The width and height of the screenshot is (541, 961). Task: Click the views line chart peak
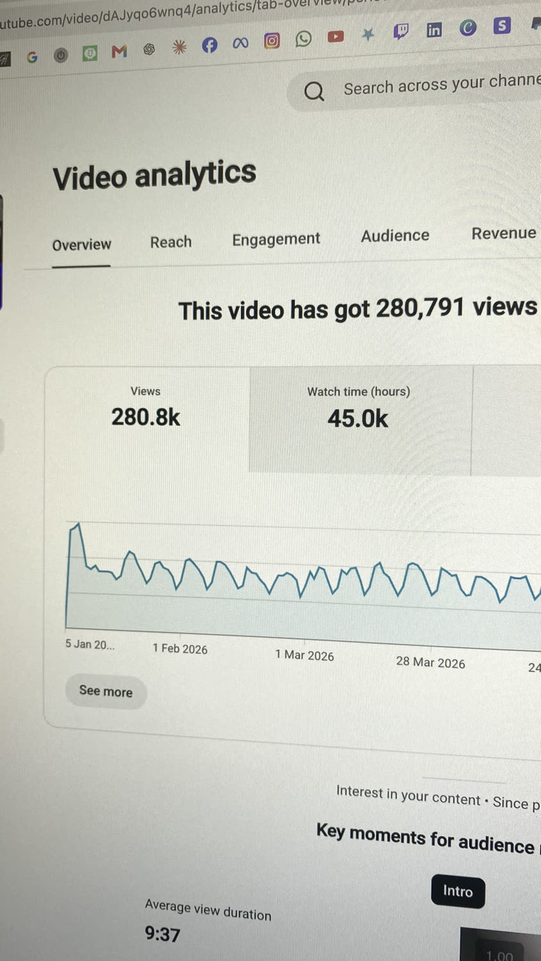[78, 524]
